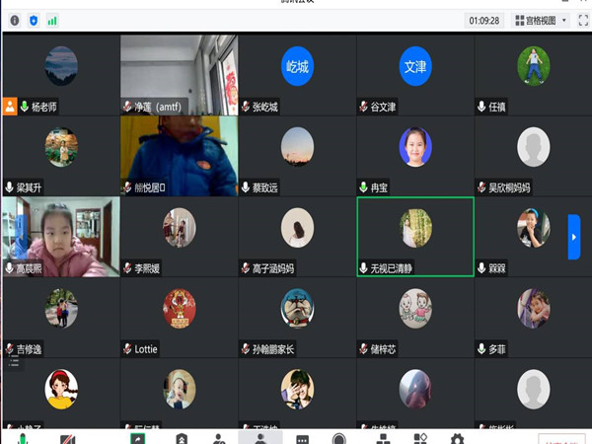Click muted mic icon of 净莲 (amtf)
The image size is (592, 444).
pyautogui.click(x=127, y=107)
